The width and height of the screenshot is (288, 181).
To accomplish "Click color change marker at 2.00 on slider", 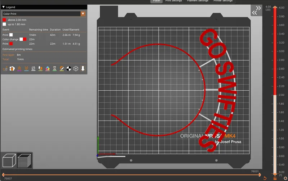I will (x=275, y=95).
